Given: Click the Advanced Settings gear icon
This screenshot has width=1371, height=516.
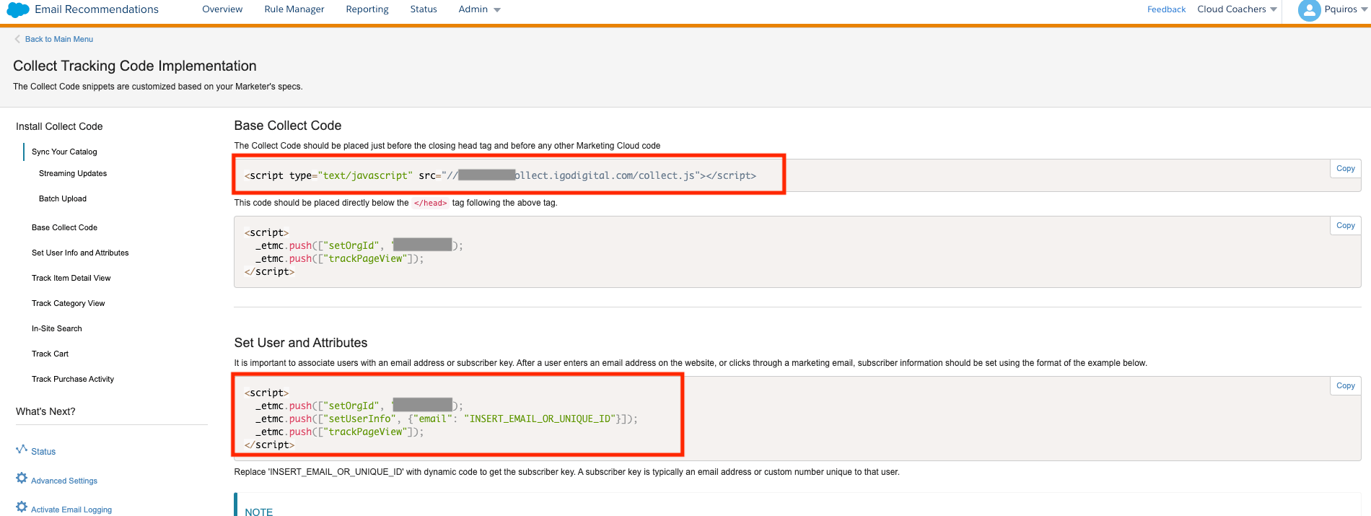Looking at the screenshot, I should [x=22, y=478].
